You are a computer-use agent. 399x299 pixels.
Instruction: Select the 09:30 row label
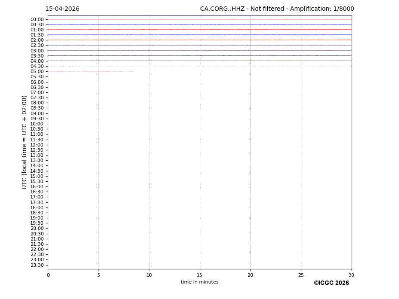coord(37,119)
